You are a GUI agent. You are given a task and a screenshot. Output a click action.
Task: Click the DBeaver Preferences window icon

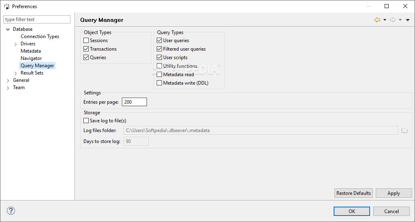[6, 6]
